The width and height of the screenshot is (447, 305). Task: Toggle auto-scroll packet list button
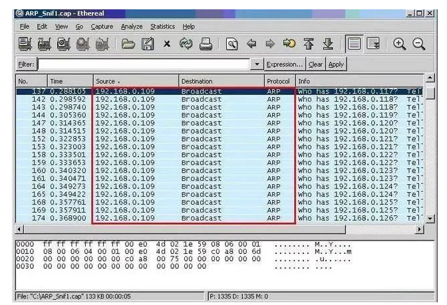pyautogui.click(x=374, y=45)
